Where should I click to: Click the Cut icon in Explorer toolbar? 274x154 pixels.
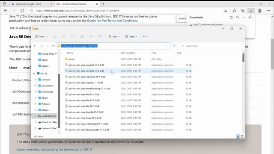pos(55,36)
